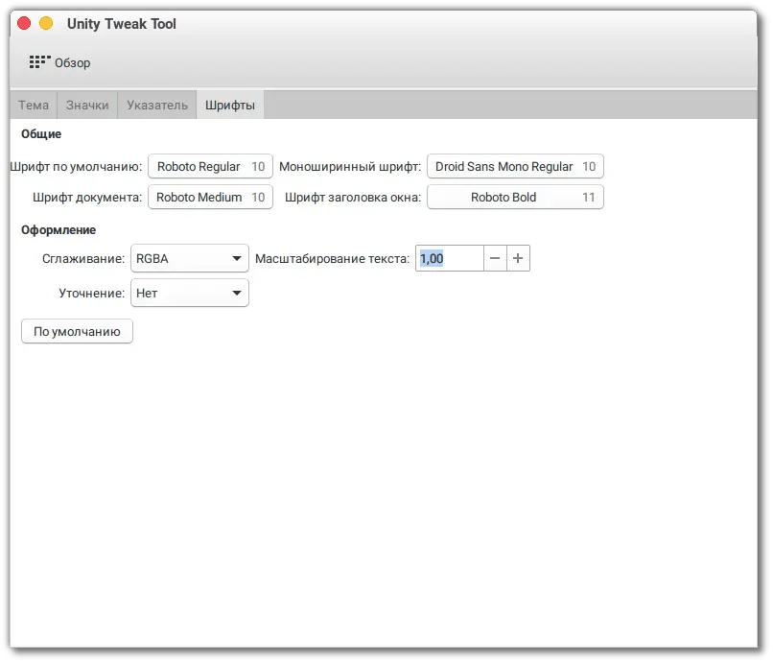Click the Оформление section heading
The image size is (773, 663).
point(59,230)
